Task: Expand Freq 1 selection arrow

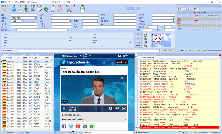Action: click(x=70, y=24)
